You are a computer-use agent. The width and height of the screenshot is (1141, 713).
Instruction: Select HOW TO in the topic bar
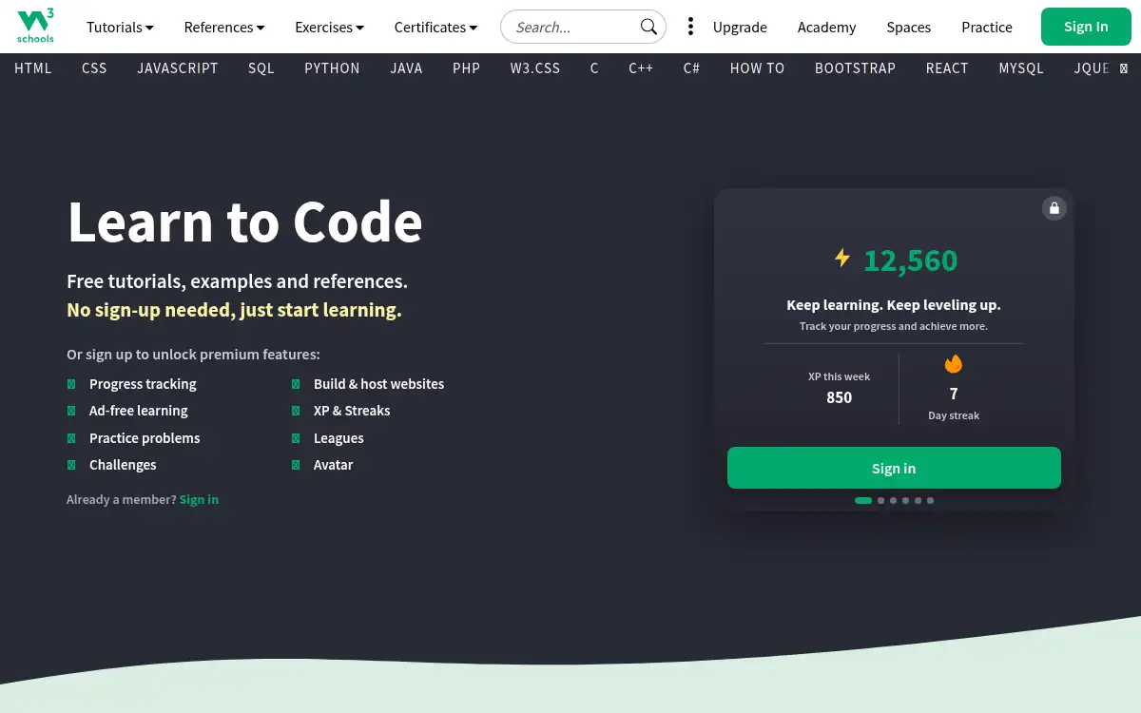[x=757, y=68]
